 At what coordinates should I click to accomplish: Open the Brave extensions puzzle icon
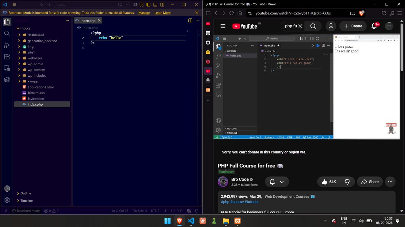[384, 13]
